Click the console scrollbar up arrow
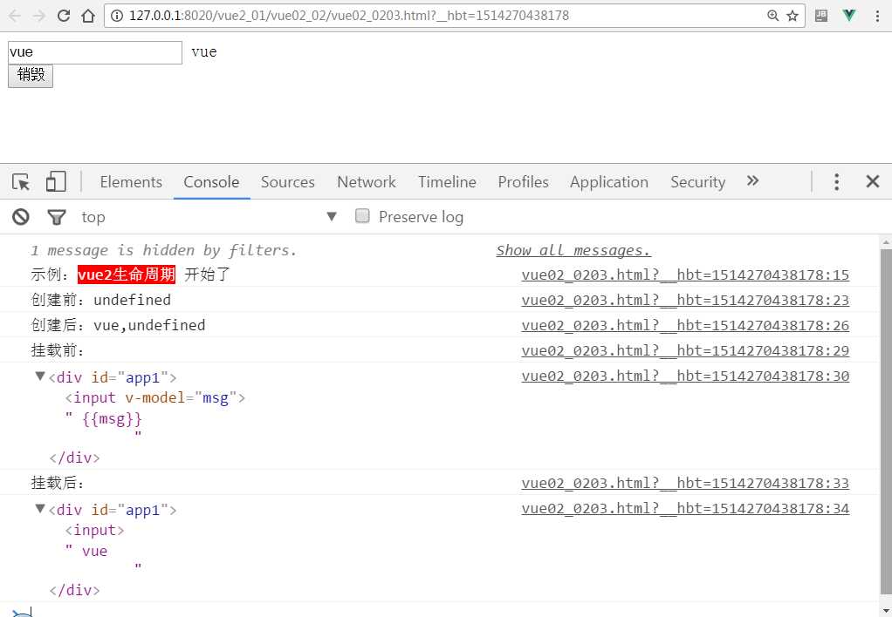The width and height of the screenshot is (892, 617). pyautogui.click(x=886, y=242)
